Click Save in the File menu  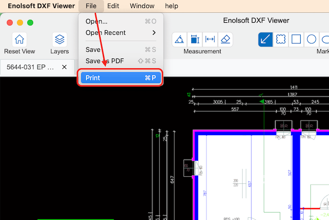click(120, 49)
